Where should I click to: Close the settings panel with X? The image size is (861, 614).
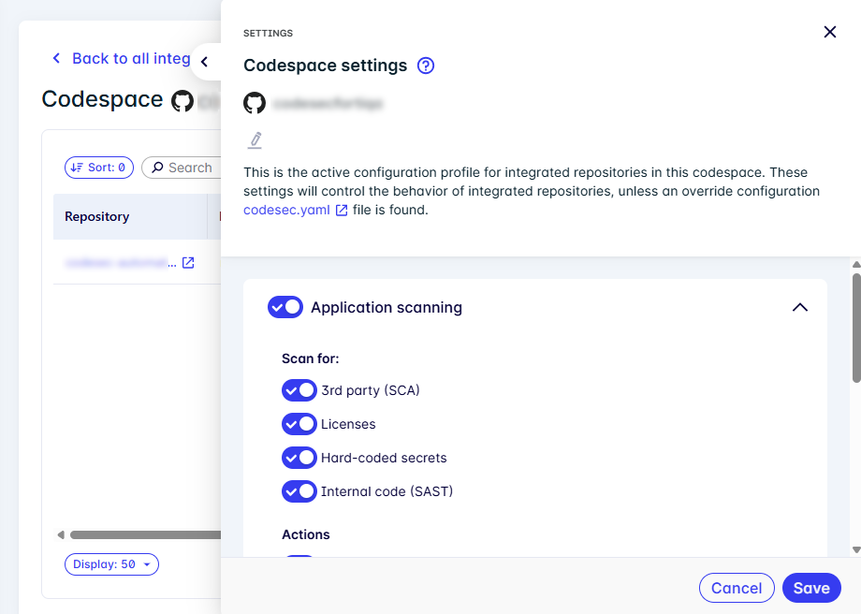[829, 32]
